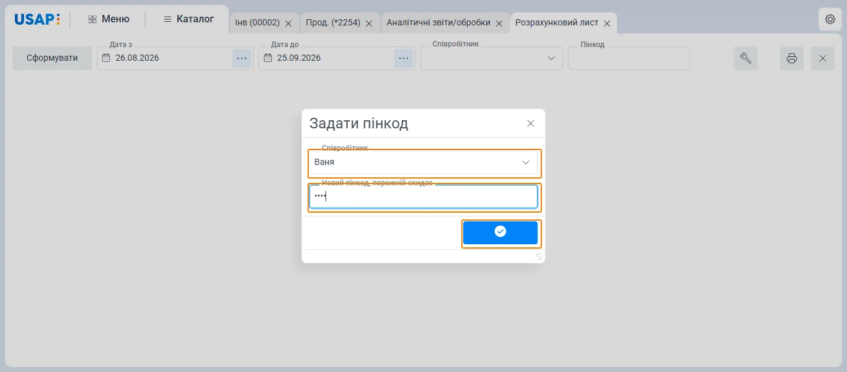Click the Дата з date 26.08.2026
The image size is (847, 372).
click(x=137, y=58)
